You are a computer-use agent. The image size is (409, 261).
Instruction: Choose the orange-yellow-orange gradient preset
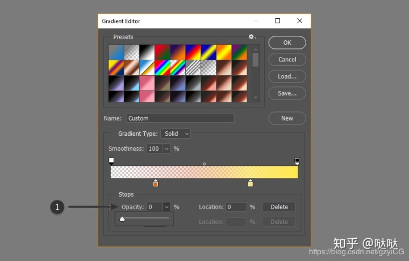224,52
